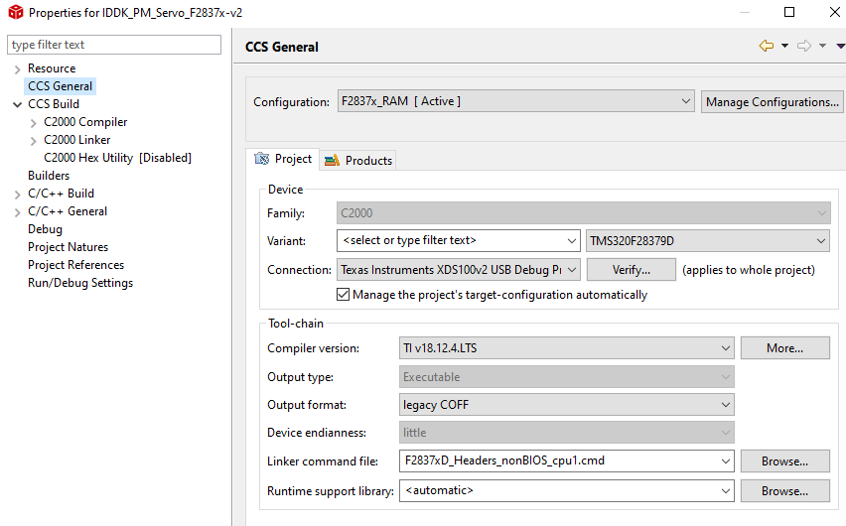Click the filter text search field
846x526 pixels.
point(114,45)
